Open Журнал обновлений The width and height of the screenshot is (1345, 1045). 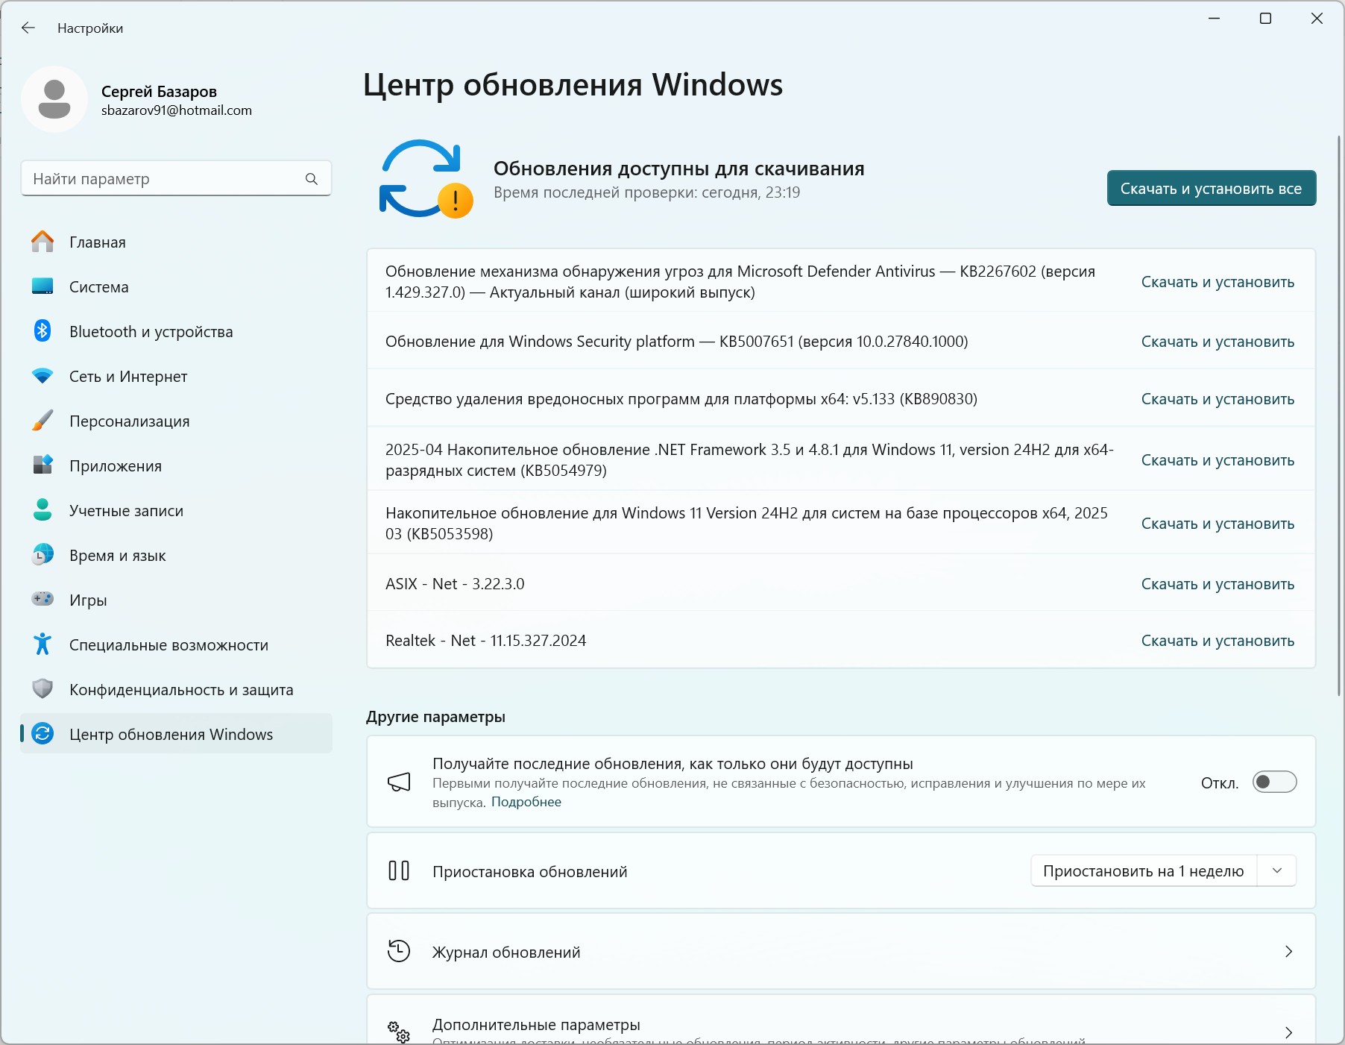[840, 952]
